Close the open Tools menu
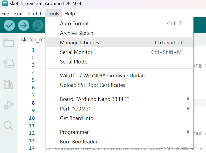The image size is (206, 153). coord(53,14)
